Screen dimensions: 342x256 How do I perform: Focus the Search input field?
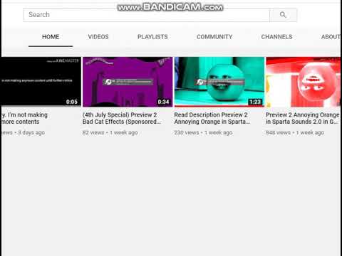click(146, 15)
